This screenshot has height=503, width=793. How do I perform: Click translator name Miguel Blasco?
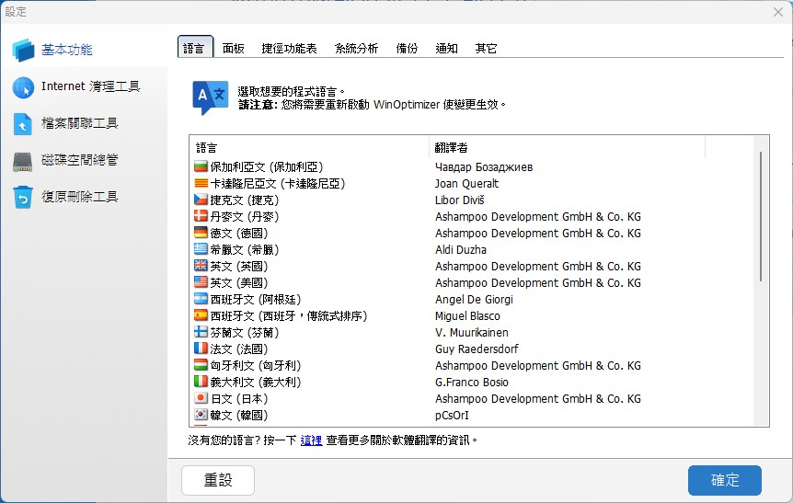[x=467, y=316]
